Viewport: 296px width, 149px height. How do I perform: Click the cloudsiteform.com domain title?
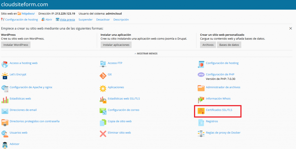pos(25,5)
